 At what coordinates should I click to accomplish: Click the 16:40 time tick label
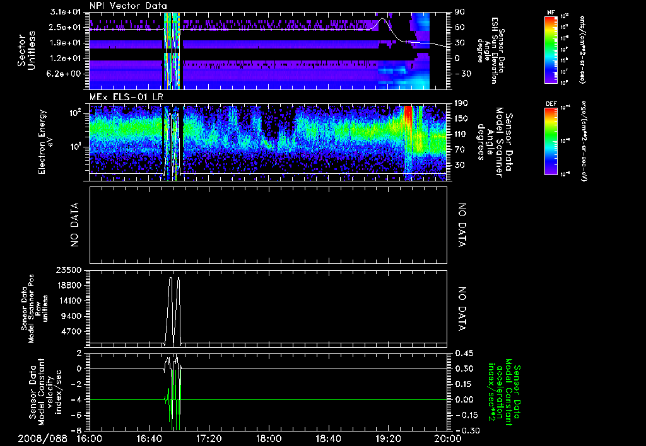tap(149, 438)
